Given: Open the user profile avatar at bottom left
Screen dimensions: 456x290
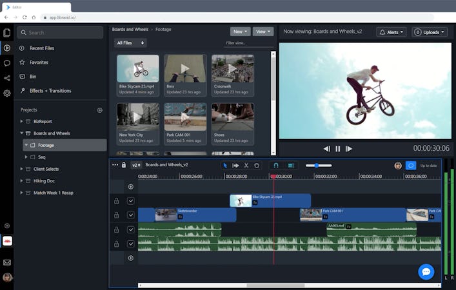Looking at the screenshot, I should click(7, 277).
